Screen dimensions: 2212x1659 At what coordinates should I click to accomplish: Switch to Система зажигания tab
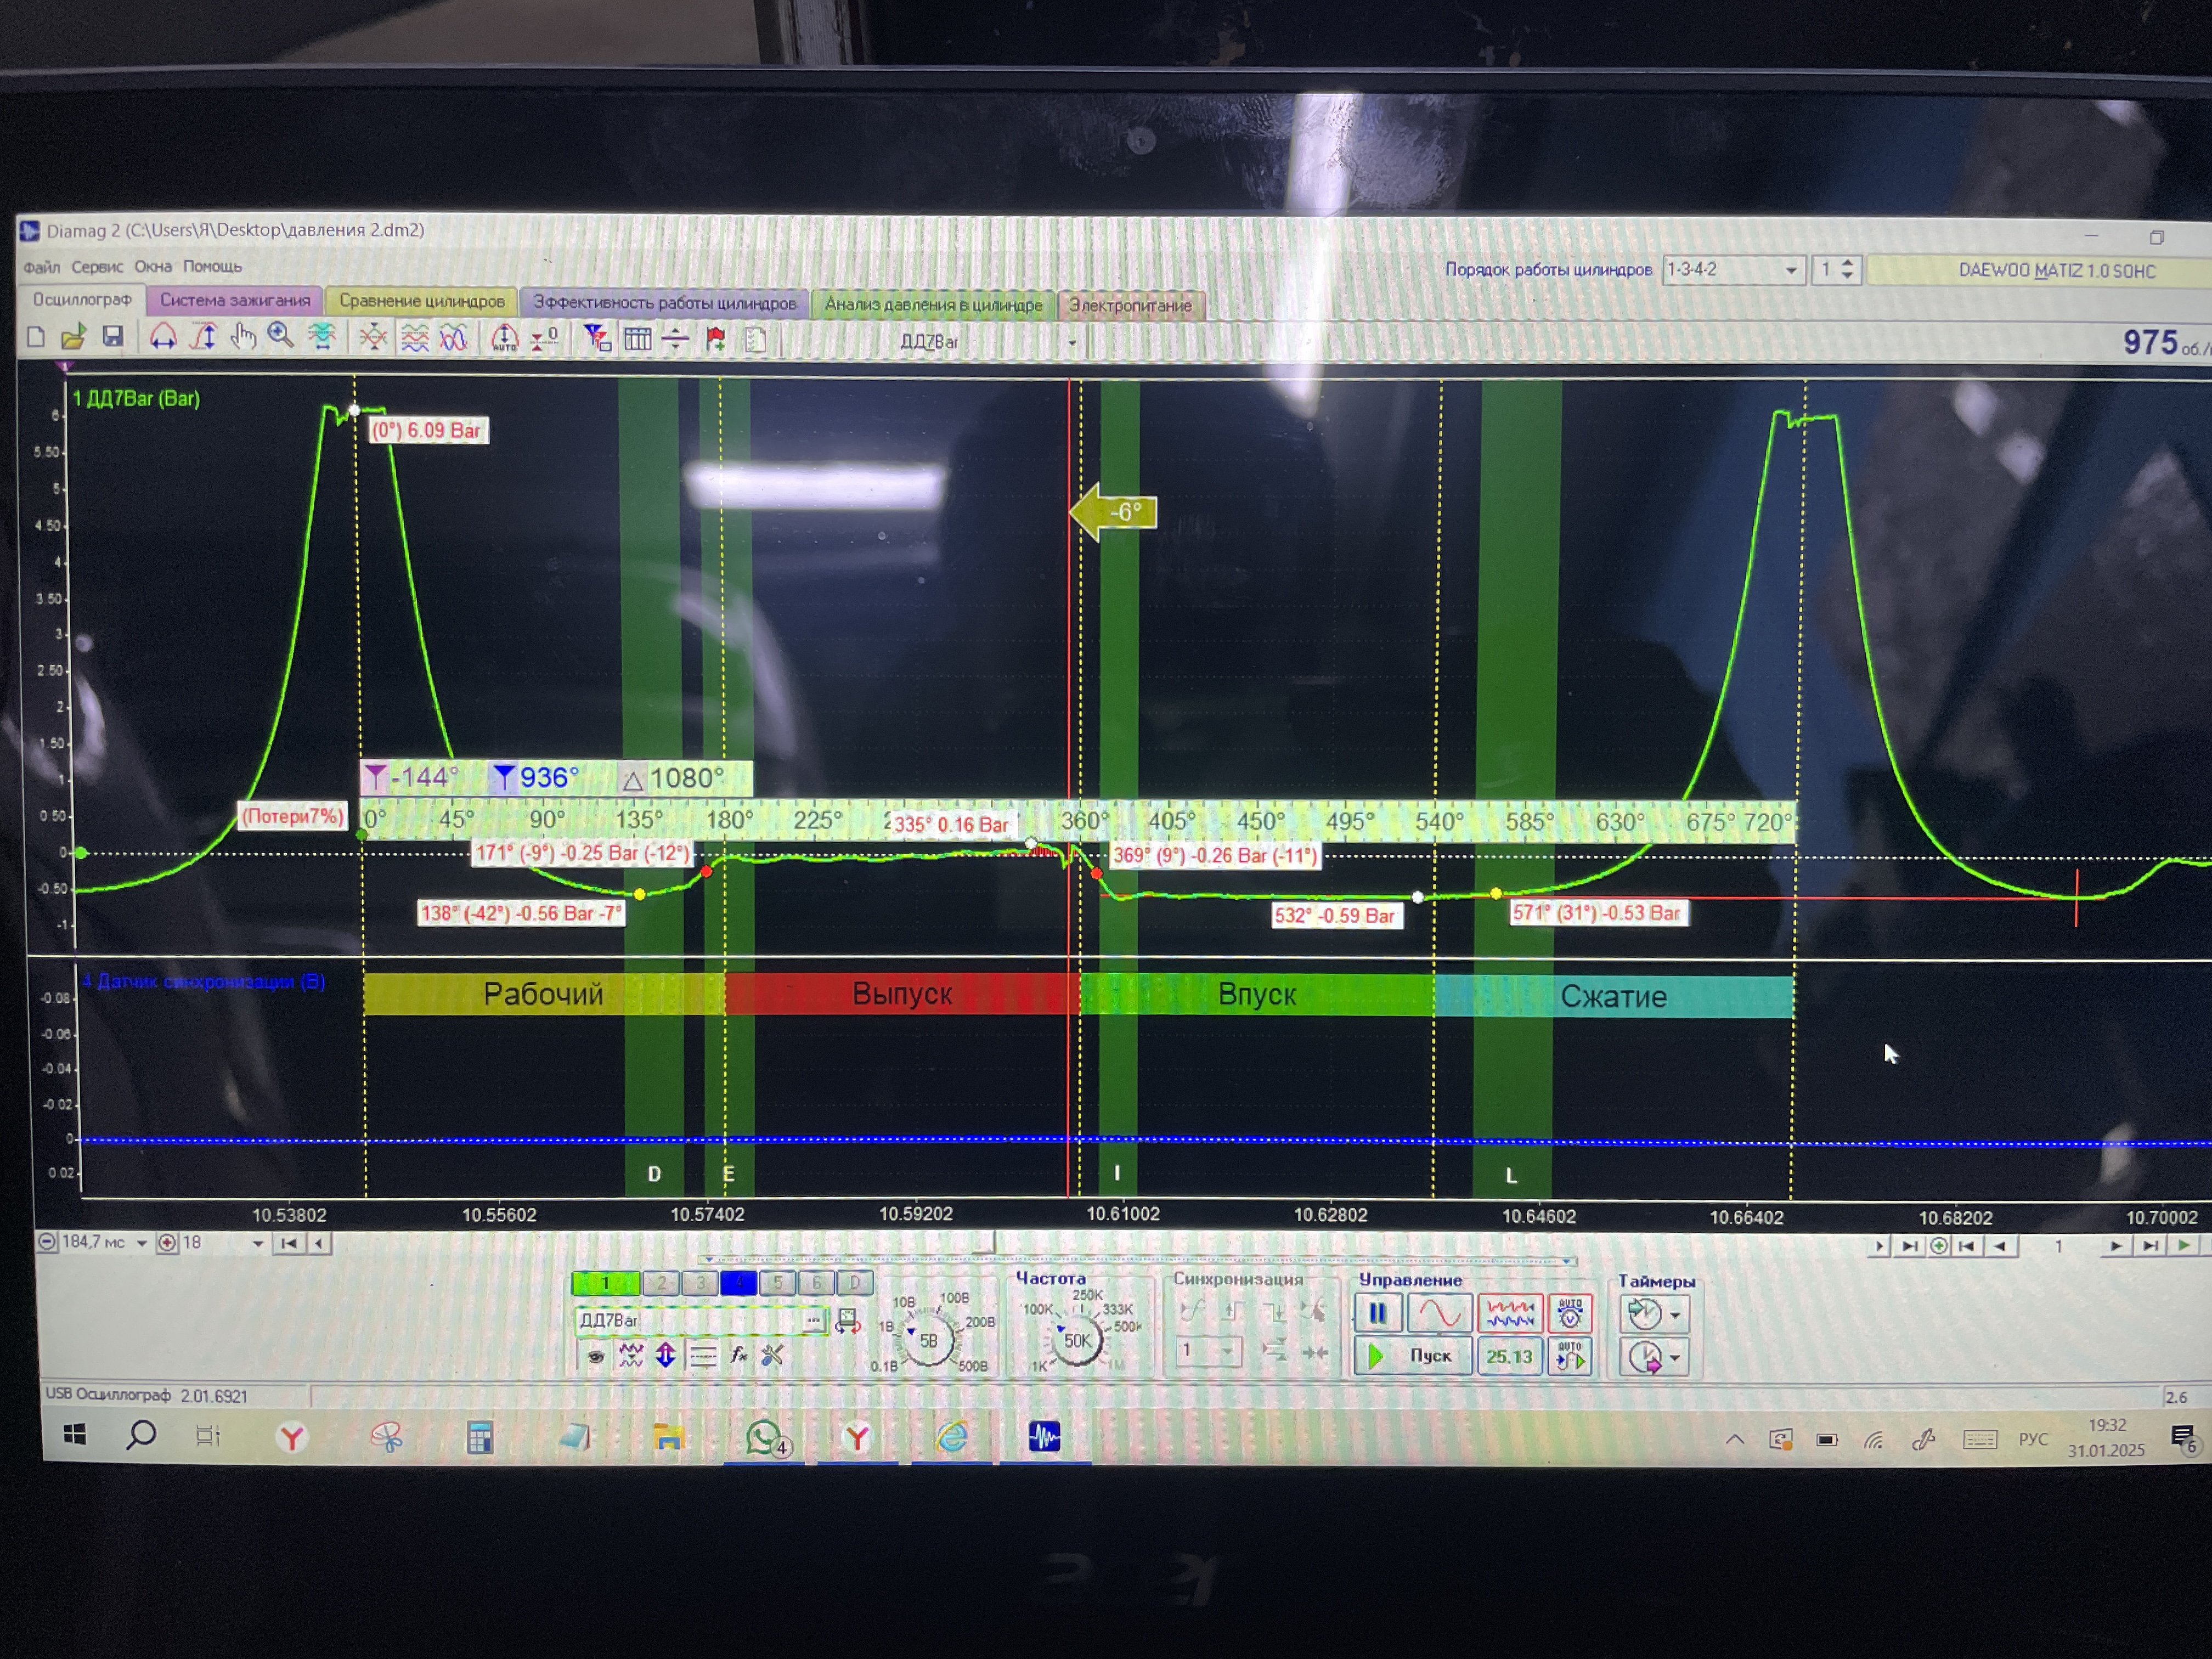(x=235, y=300)
